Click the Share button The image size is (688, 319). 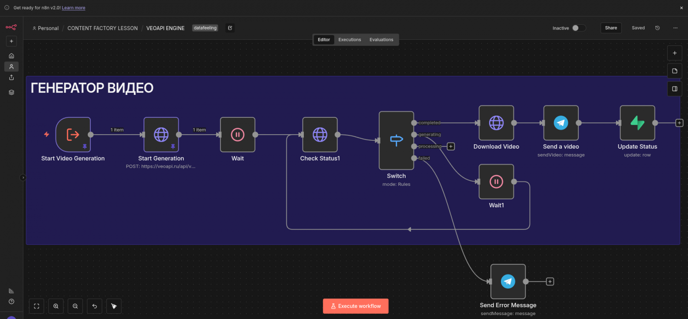pos(611,28)
